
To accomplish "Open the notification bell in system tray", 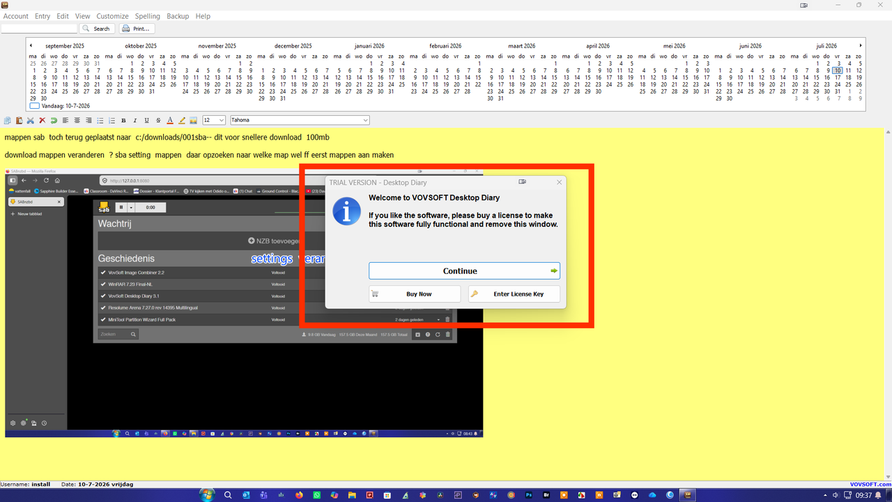I will click(879, 495).
